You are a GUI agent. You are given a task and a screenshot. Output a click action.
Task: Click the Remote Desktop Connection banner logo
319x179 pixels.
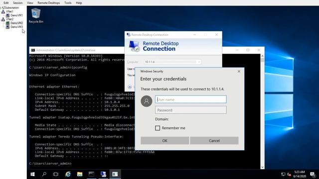point(134,46)
